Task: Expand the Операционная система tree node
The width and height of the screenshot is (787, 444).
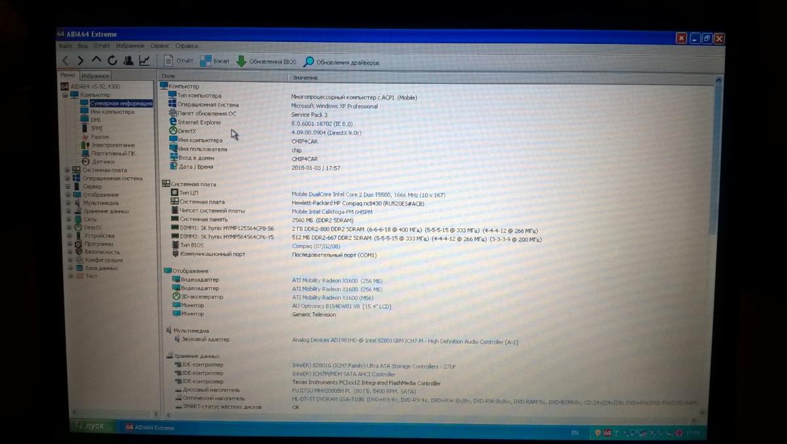Action: [x=67, y=178]
